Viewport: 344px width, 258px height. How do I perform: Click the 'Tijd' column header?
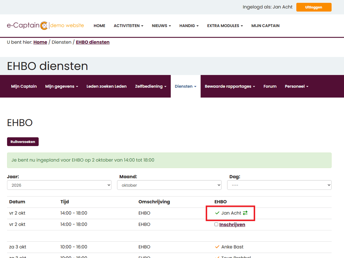click(64, 202)
